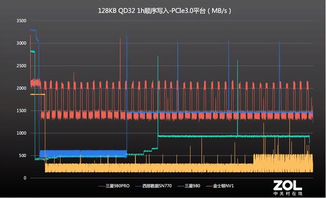Click the red 三星980PRO legend line marker

tap(101, 186)
